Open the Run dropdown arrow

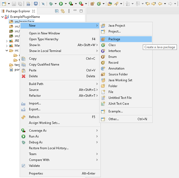[x=66, y=4]
